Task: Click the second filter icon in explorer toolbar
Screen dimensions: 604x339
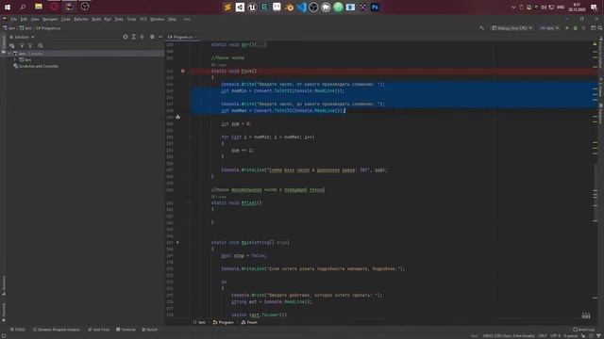Action: click(30, 46)
